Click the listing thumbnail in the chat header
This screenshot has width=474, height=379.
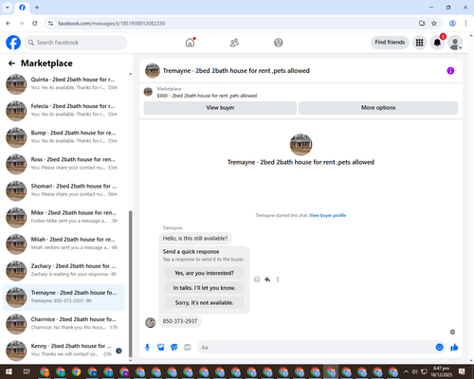[153, 70]
